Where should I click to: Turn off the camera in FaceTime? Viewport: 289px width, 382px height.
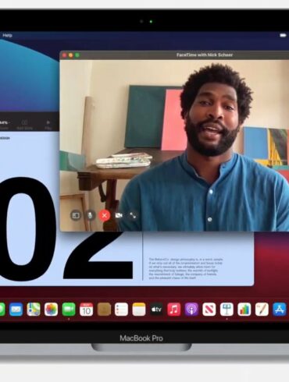pos(119,215)
